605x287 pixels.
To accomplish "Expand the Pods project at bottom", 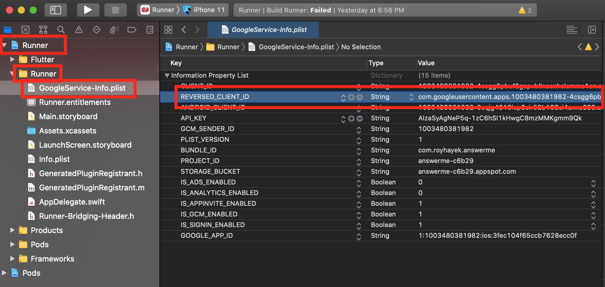I will pos(4,273).
